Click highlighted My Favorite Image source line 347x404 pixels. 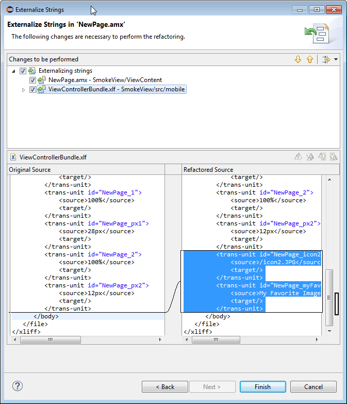[x=276, y=293]
